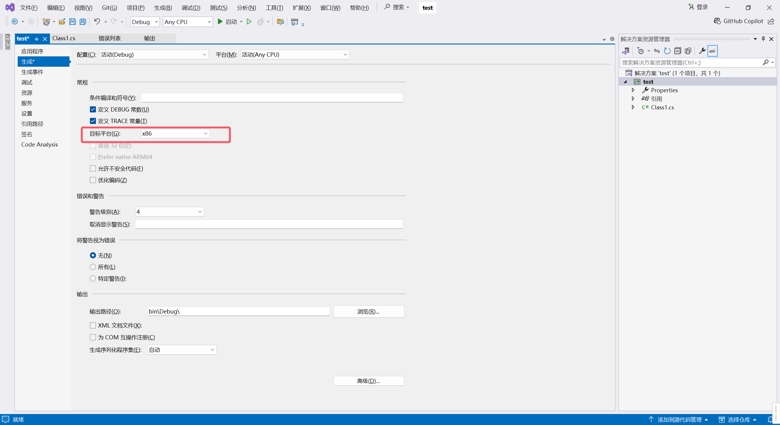Viewport: 780px width, 425px height.
Task: Open the warning level dropdown
Action: 169,212
